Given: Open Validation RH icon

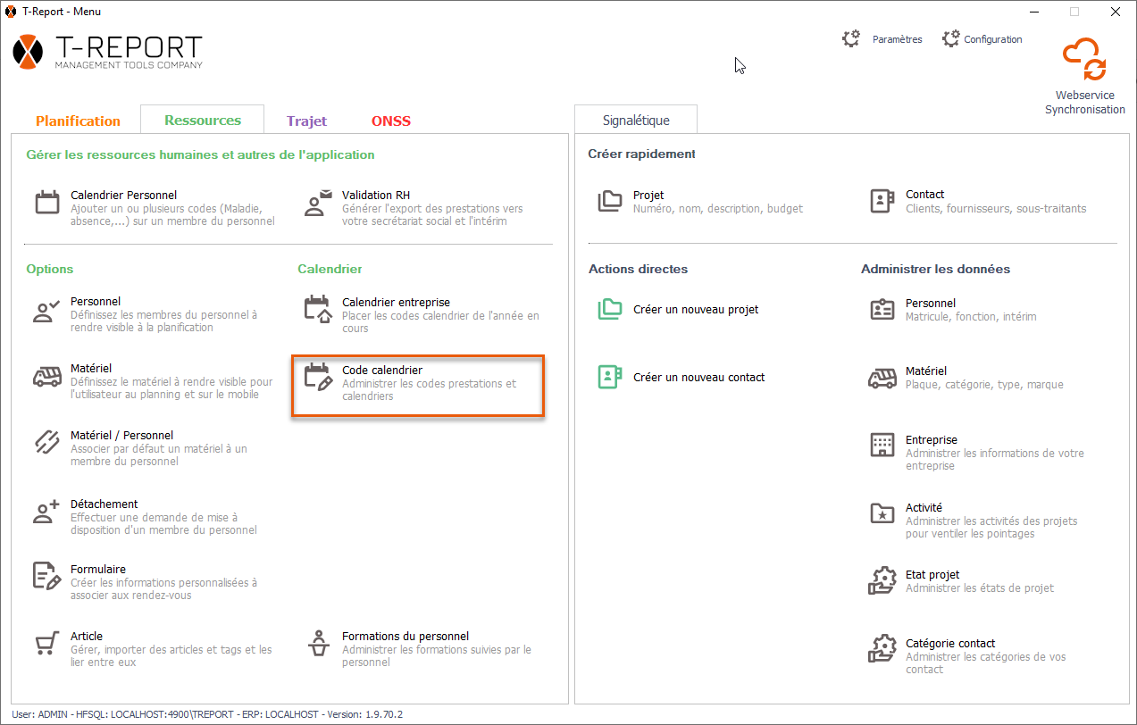Looking at the screenshot, I should pos(318,203).
